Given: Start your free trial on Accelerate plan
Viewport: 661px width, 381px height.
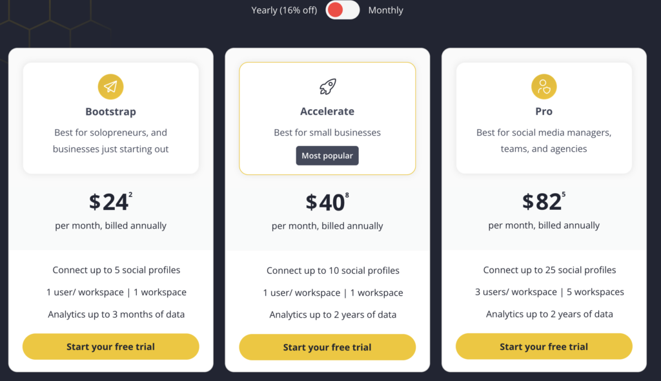Looking at the screenshot, I should [x=327, y=347].
